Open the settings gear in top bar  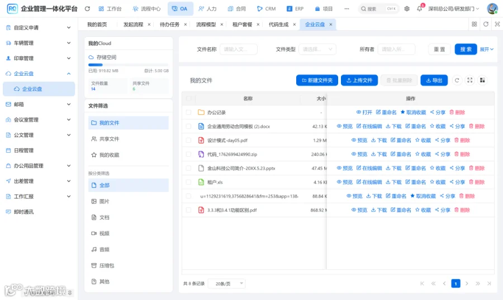pos(407,9)
